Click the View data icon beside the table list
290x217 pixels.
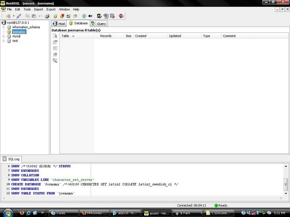(55, 36)
